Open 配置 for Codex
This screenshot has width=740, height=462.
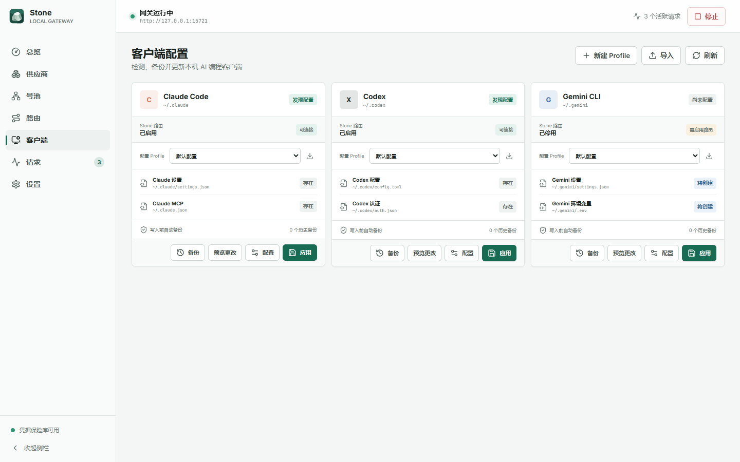461,253
